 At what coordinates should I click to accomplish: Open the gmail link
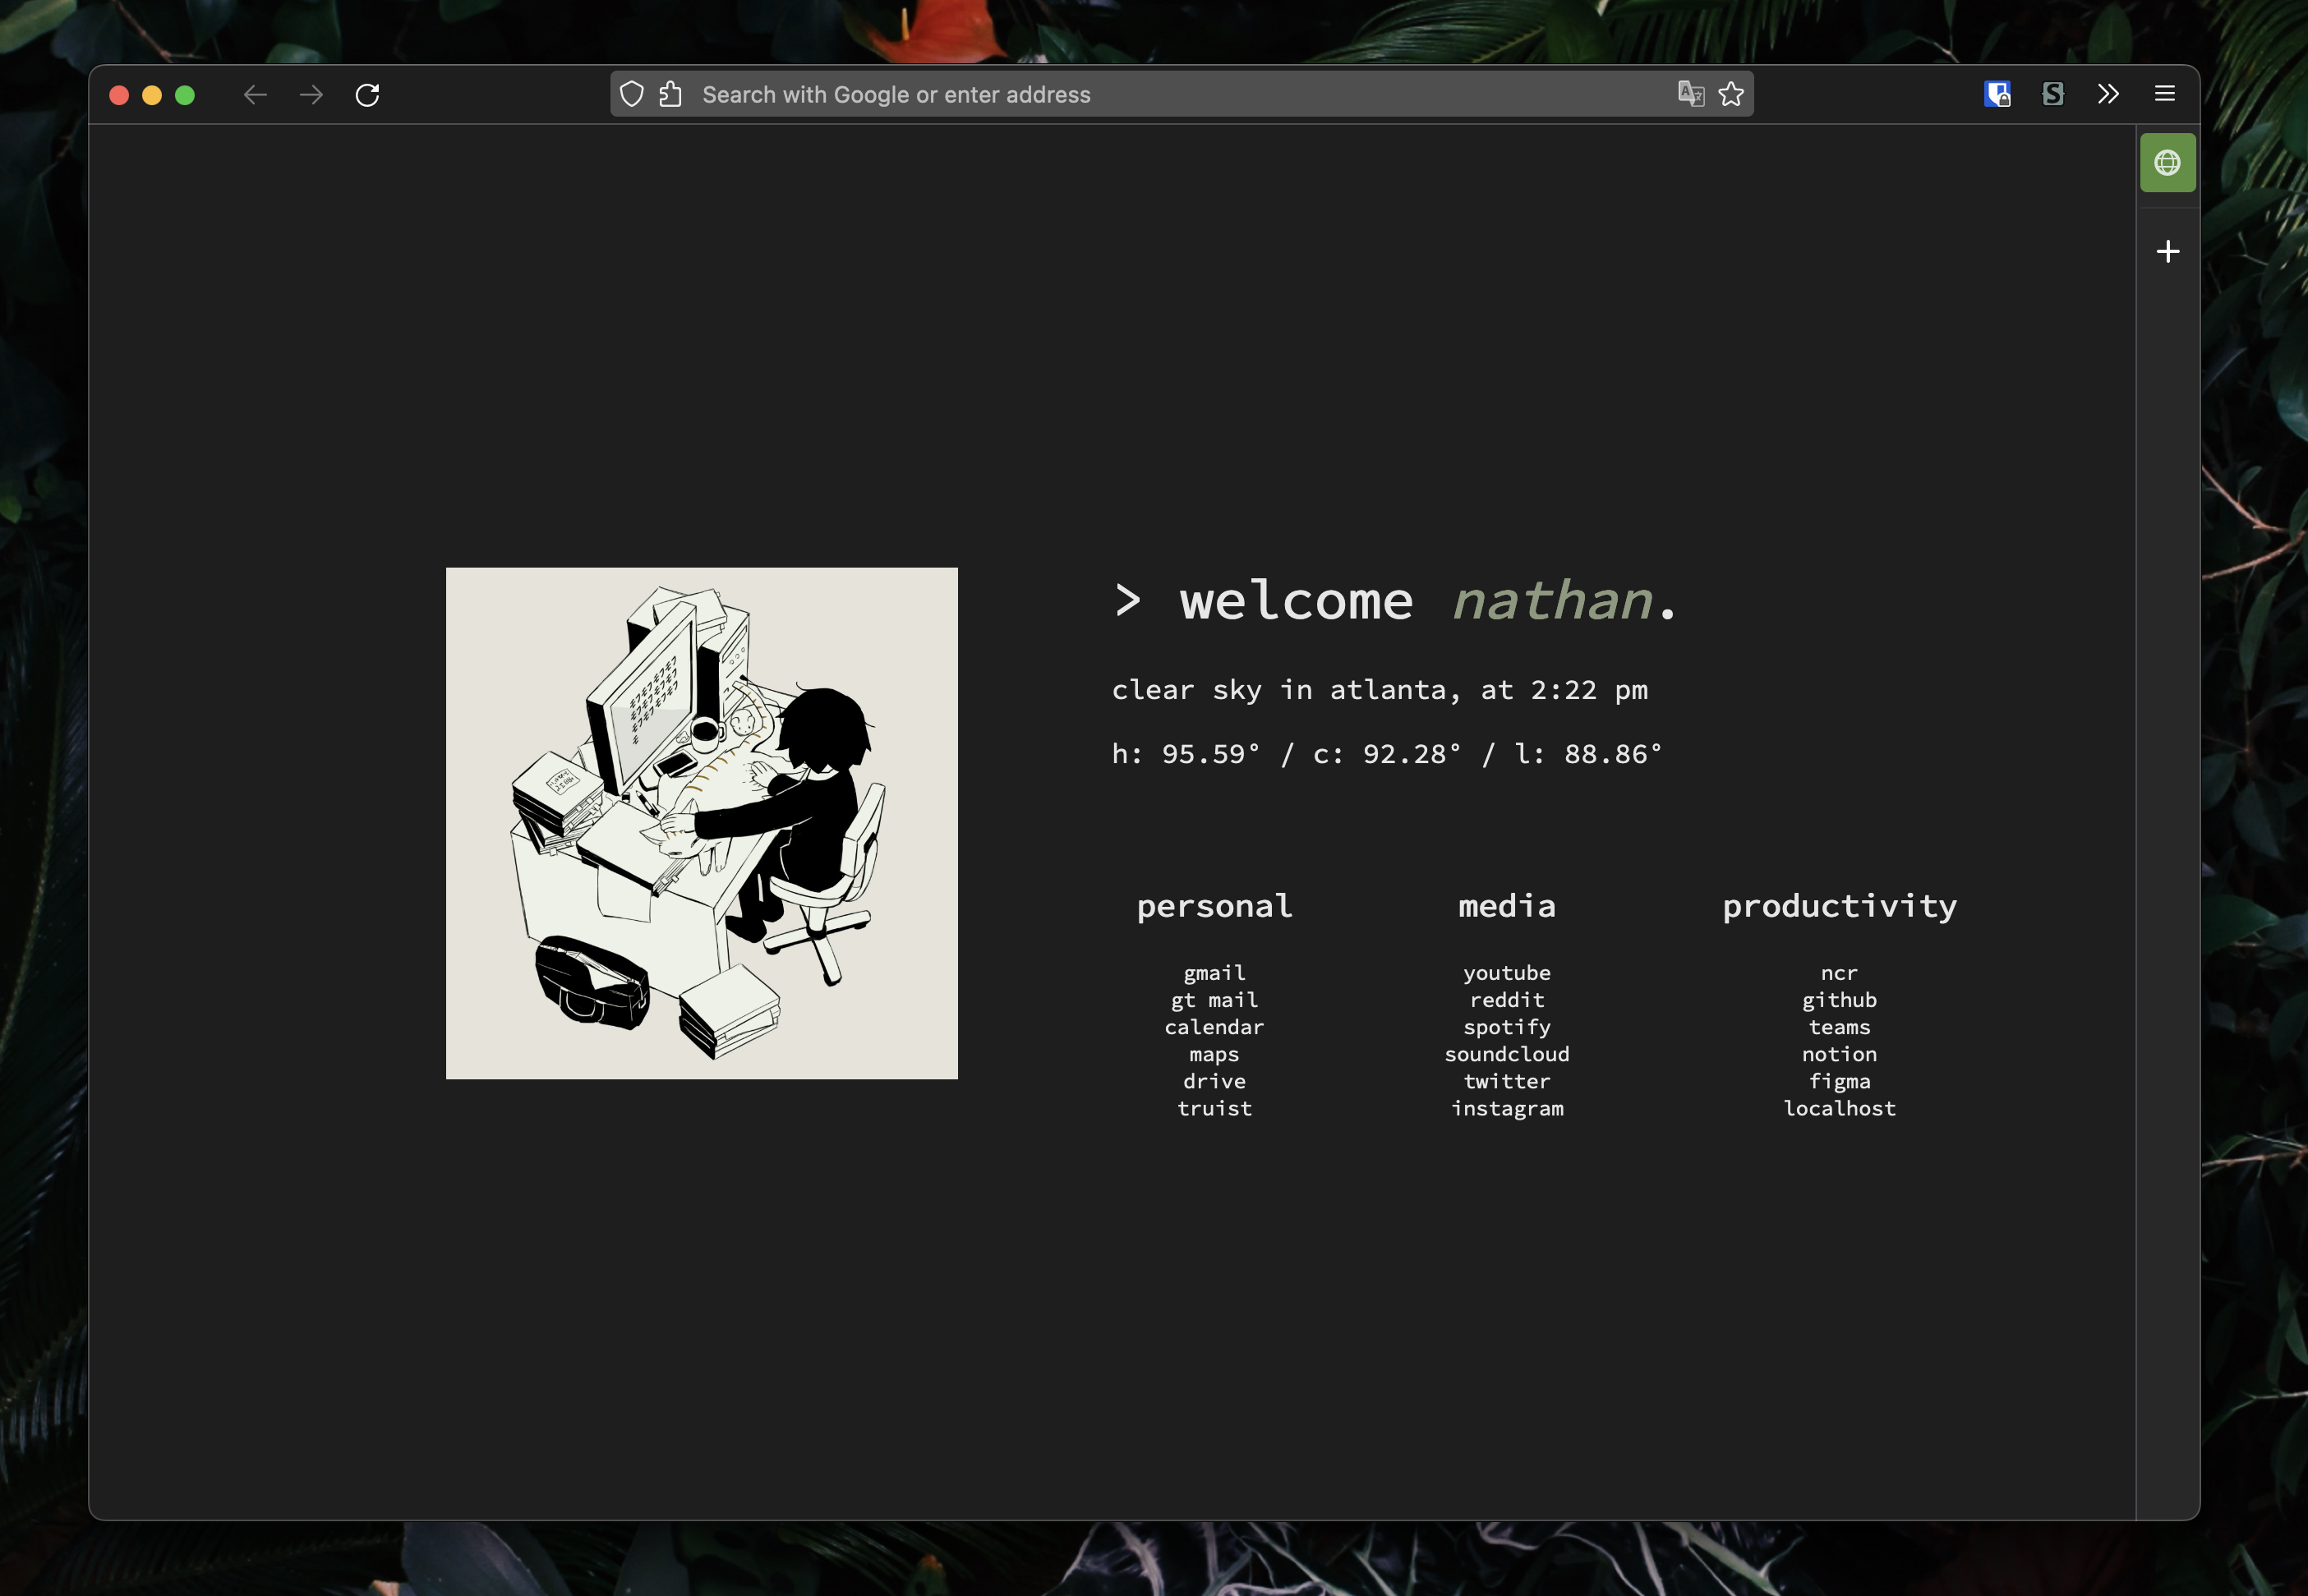1214,973
